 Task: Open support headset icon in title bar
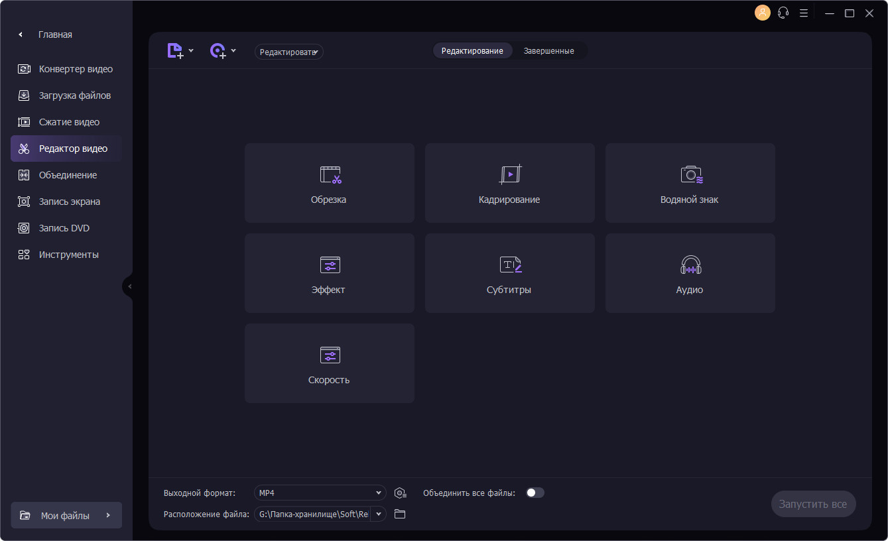(783, 13)
